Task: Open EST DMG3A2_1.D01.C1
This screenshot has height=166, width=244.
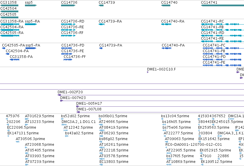Action: (64, 125)
